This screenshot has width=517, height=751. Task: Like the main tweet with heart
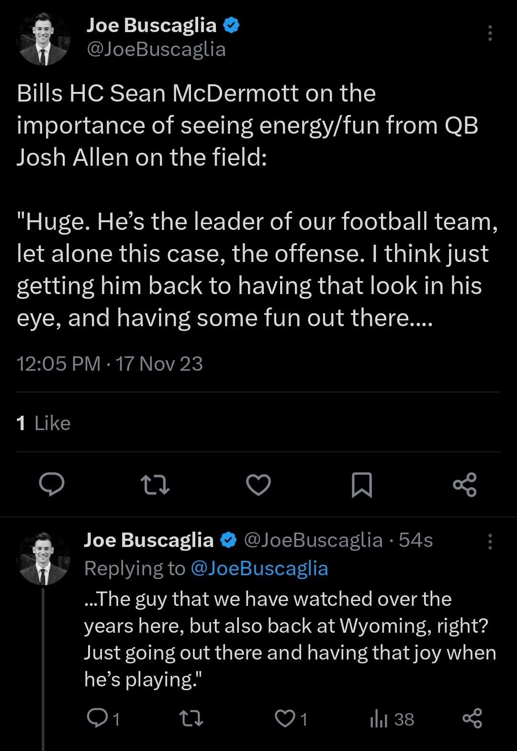(258, 485)
